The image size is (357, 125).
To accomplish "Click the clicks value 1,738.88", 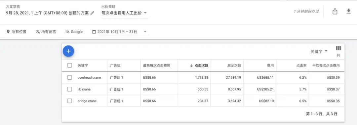I will coord(202,77).
